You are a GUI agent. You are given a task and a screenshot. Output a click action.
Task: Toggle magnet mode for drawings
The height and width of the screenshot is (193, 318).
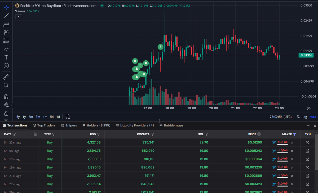[x=6, y=97]
